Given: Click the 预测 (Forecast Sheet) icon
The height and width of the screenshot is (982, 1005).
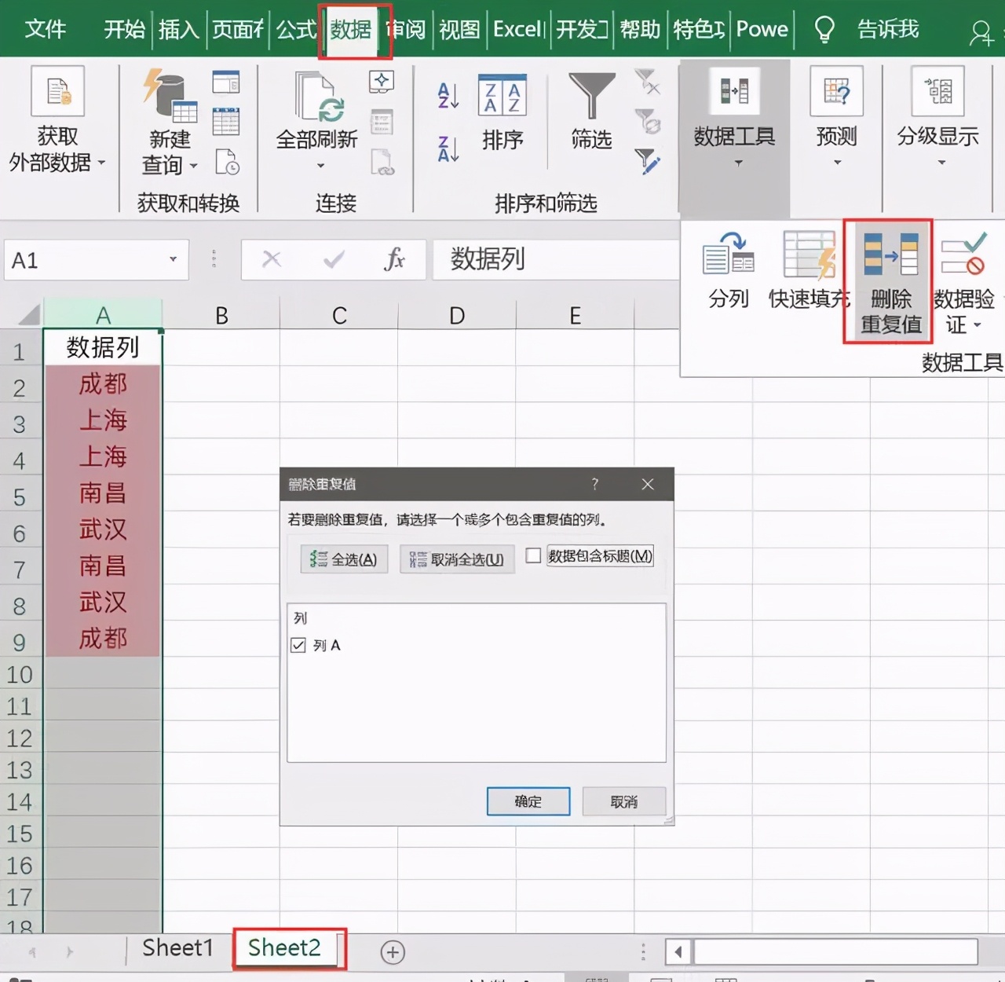Looking at the screenshot, I should (835, 94).
